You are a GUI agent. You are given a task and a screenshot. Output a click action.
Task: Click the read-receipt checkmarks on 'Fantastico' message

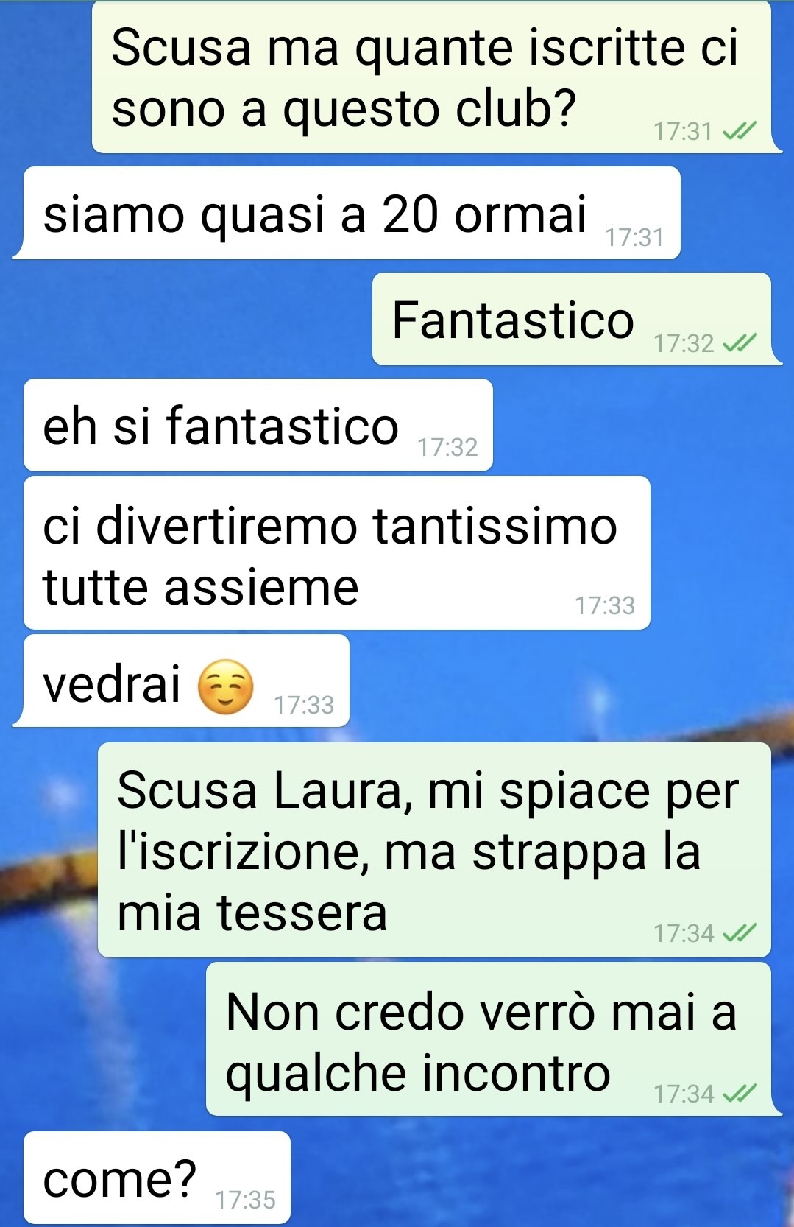tap(740, 343)
